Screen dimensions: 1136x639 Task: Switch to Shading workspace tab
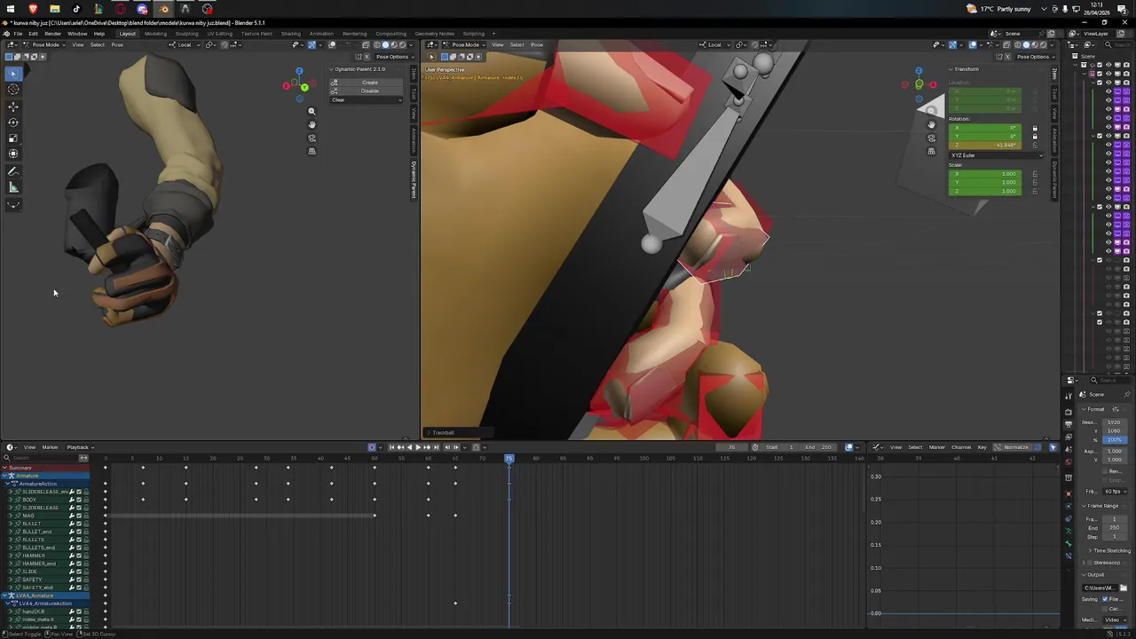tap(291, 34)
